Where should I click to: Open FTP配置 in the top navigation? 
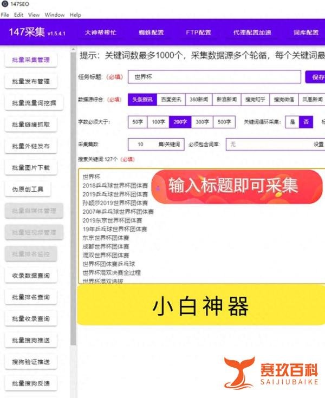coord(198,32)
